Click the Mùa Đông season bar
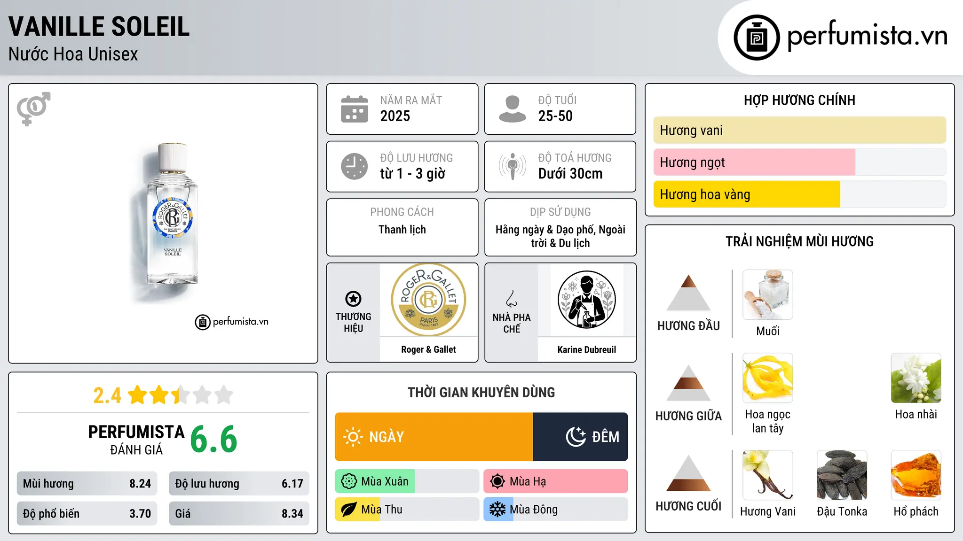963x541 pixels. (x=556, y=510)
